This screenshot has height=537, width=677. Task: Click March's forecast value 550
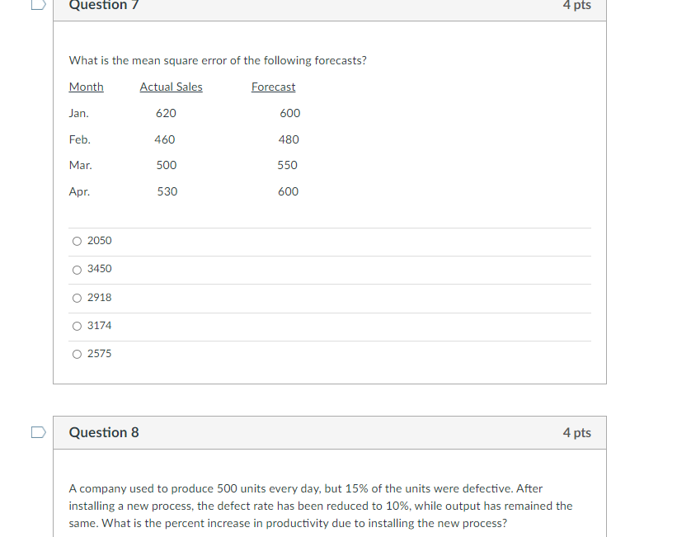tap(287, 165)
